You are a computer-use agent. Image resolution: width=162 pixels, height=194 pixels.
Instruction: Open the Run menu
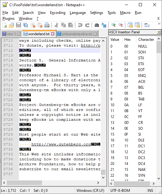tap(138, 13)
